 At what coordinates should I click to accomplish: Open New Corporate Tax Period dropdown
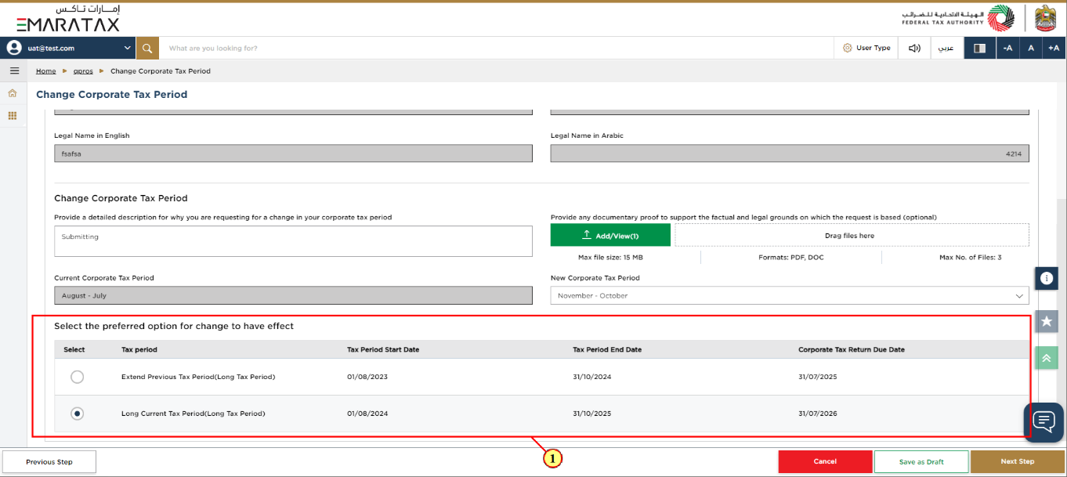point(790,295)
